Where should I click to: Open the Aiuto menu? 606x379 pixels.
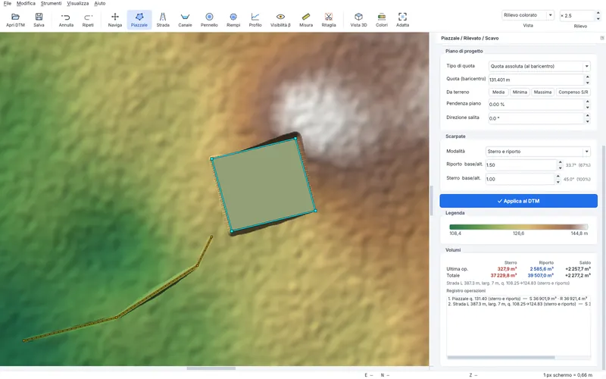click(x=100, y=4)
